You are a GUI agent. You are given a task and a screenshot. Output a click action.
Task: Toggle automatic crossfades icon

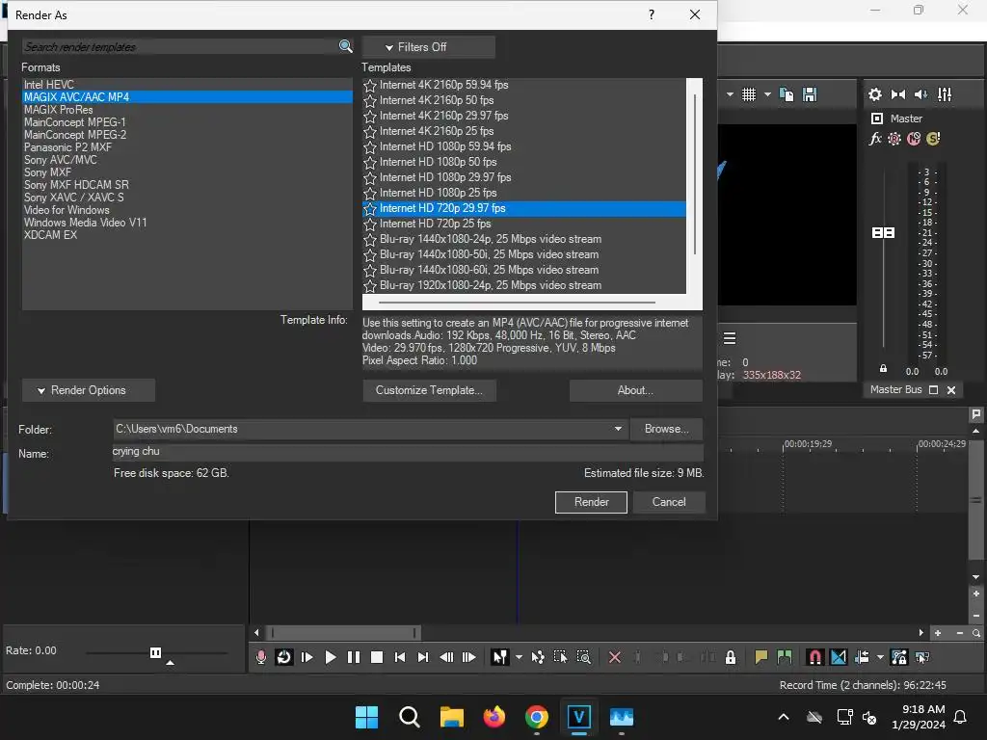(x=839, y=657)
